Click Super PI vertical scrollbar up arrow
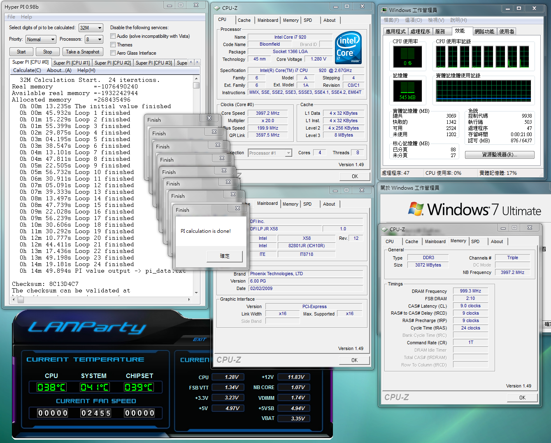The image size is (551, 443). click(196, 79)
